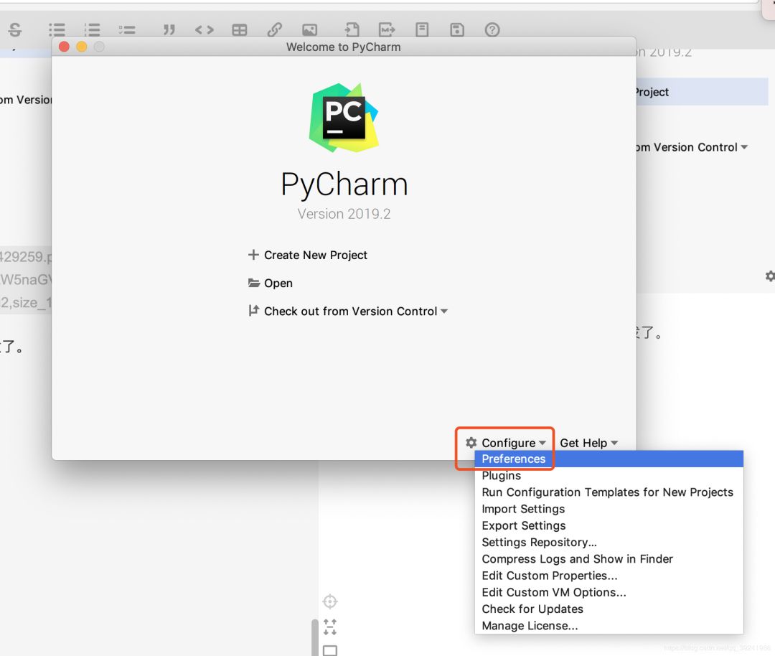
Task: Open Edit Custom Properties... entry
Action: tap(609, 576)
